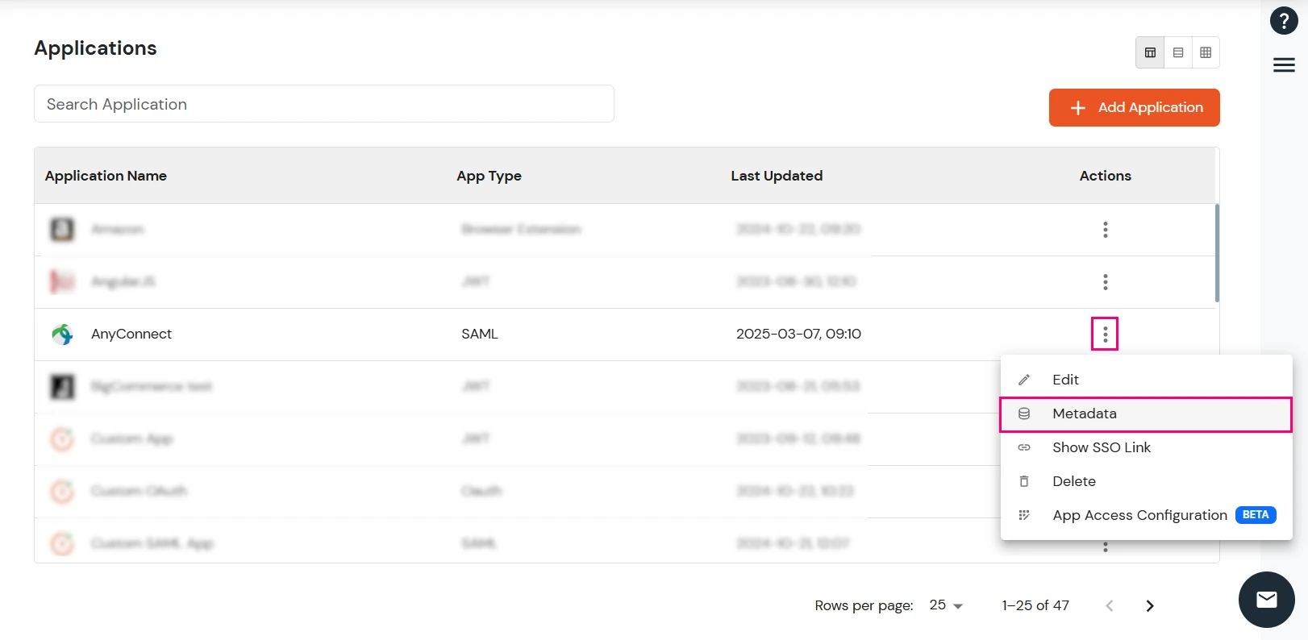Screen dimensions: 1308x640
Task: Focus the Search Application field
Action: [x=324, y=104]
